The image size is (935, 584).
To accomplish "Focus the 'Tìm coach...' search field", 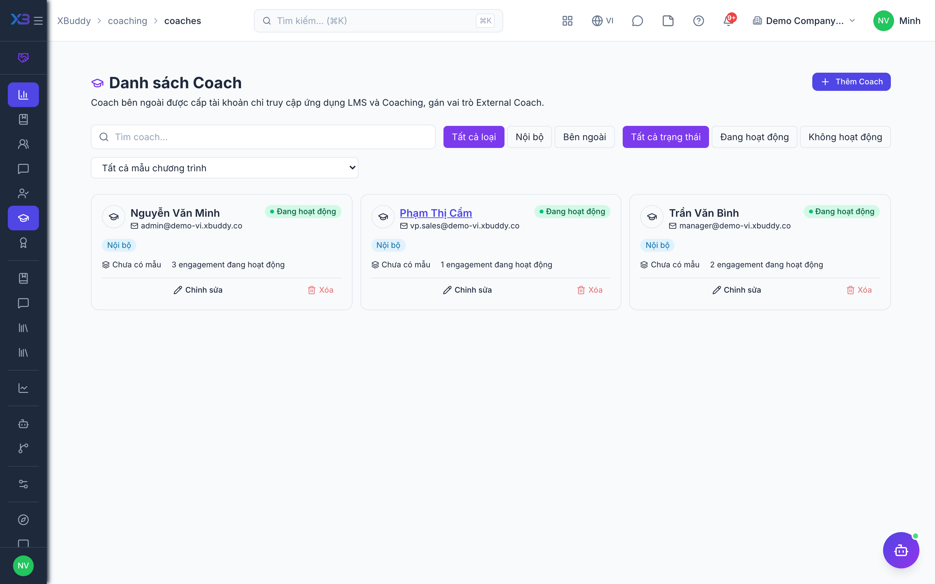I will click(x=263, y=137).
